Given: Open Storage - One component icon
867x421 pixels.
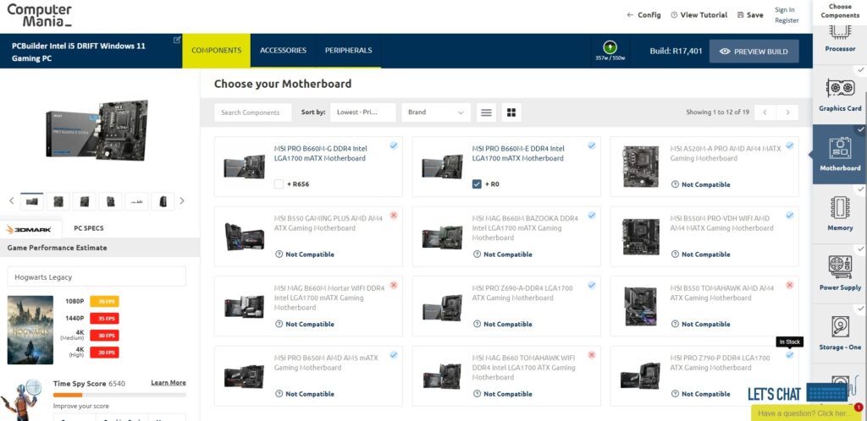Looking at the screenshot, I should coord(839,327).
